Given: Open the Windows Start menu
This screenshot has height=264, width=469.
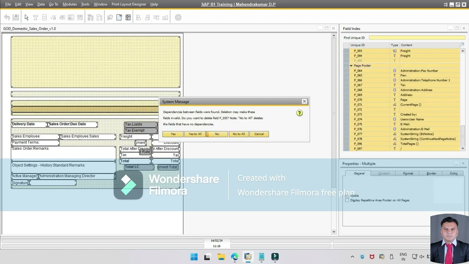Looking at the screenshot, I should (194, 257).
